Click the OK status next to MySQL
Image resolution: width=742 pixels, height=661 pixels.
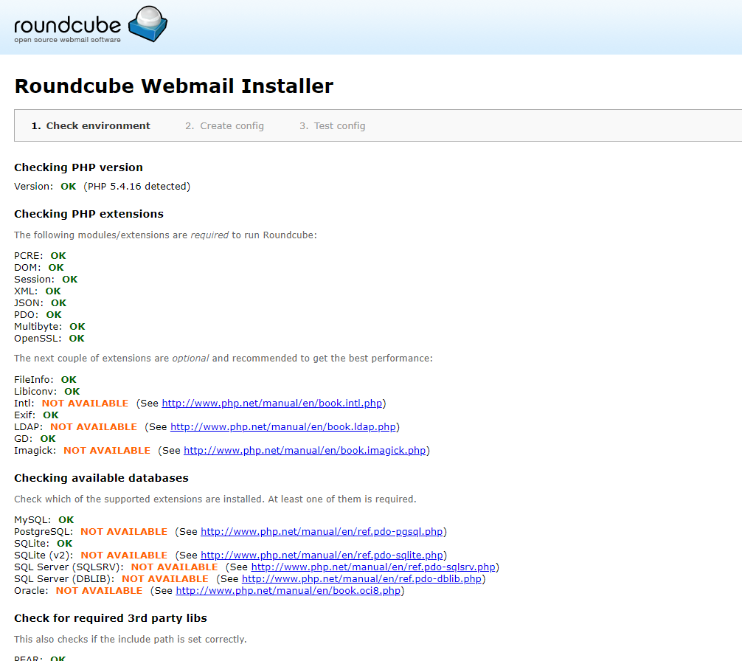tap(66, 520)
